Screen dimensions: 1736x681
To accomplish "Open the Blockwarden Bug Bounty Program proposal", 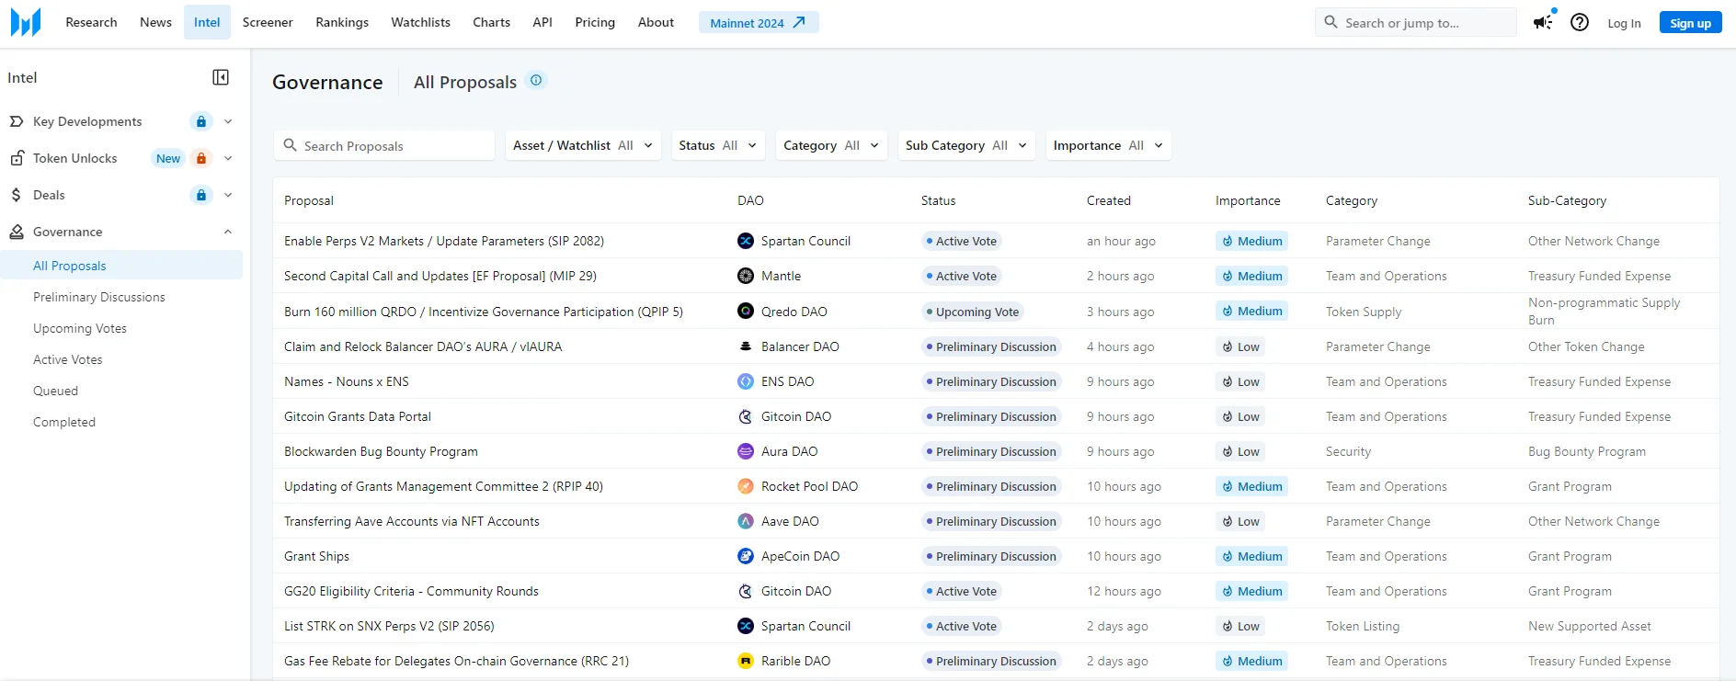I will [x=381, y=451].
